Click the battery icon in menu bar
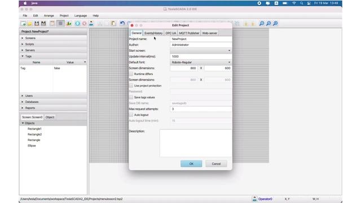 point(285,3)
